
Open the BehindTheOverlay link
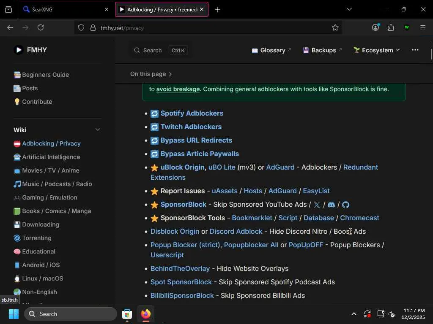tap(180, 269)
